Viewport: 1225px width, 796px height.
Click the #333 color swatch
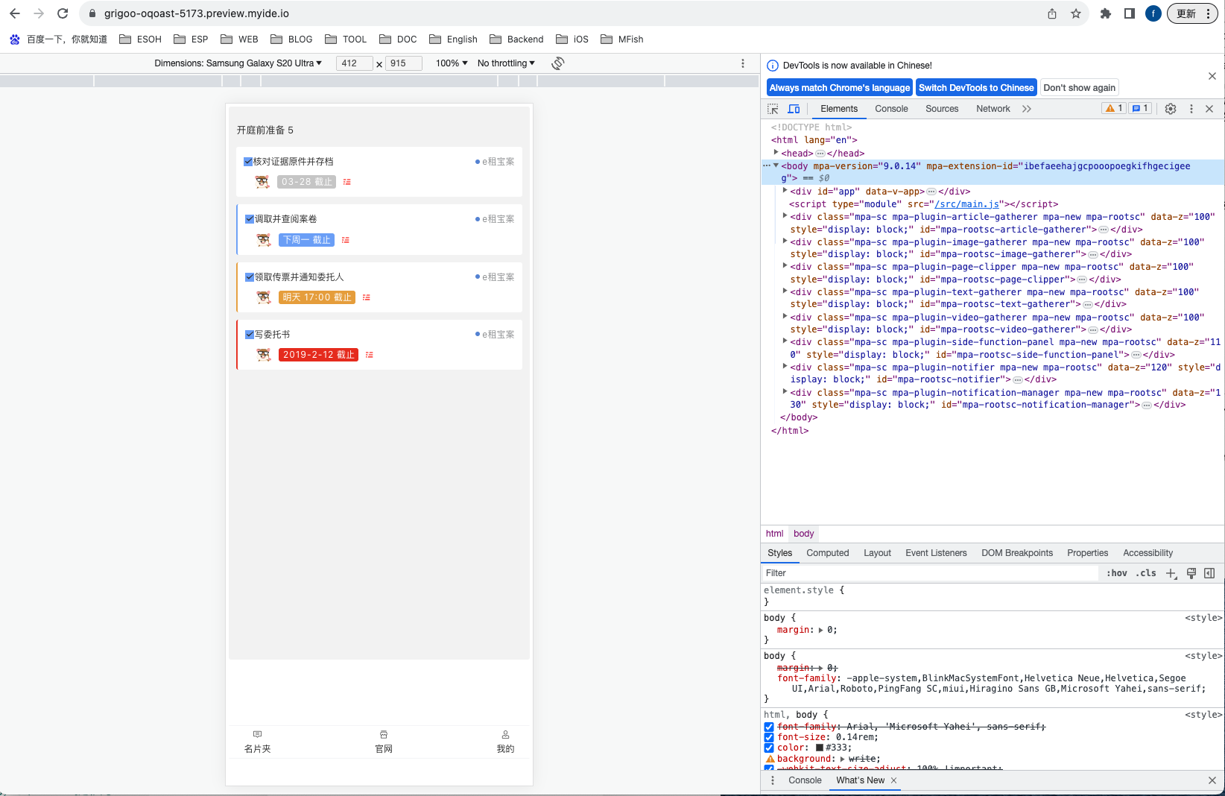pyautogui.click(x=820, y=748)
